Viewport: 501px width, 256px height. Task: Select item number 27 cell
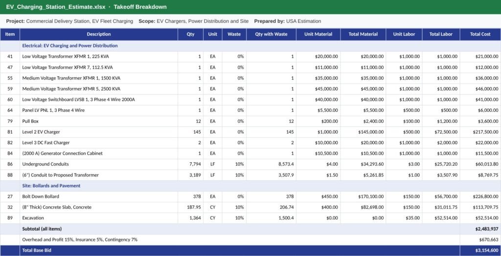(x=10, y=196)
